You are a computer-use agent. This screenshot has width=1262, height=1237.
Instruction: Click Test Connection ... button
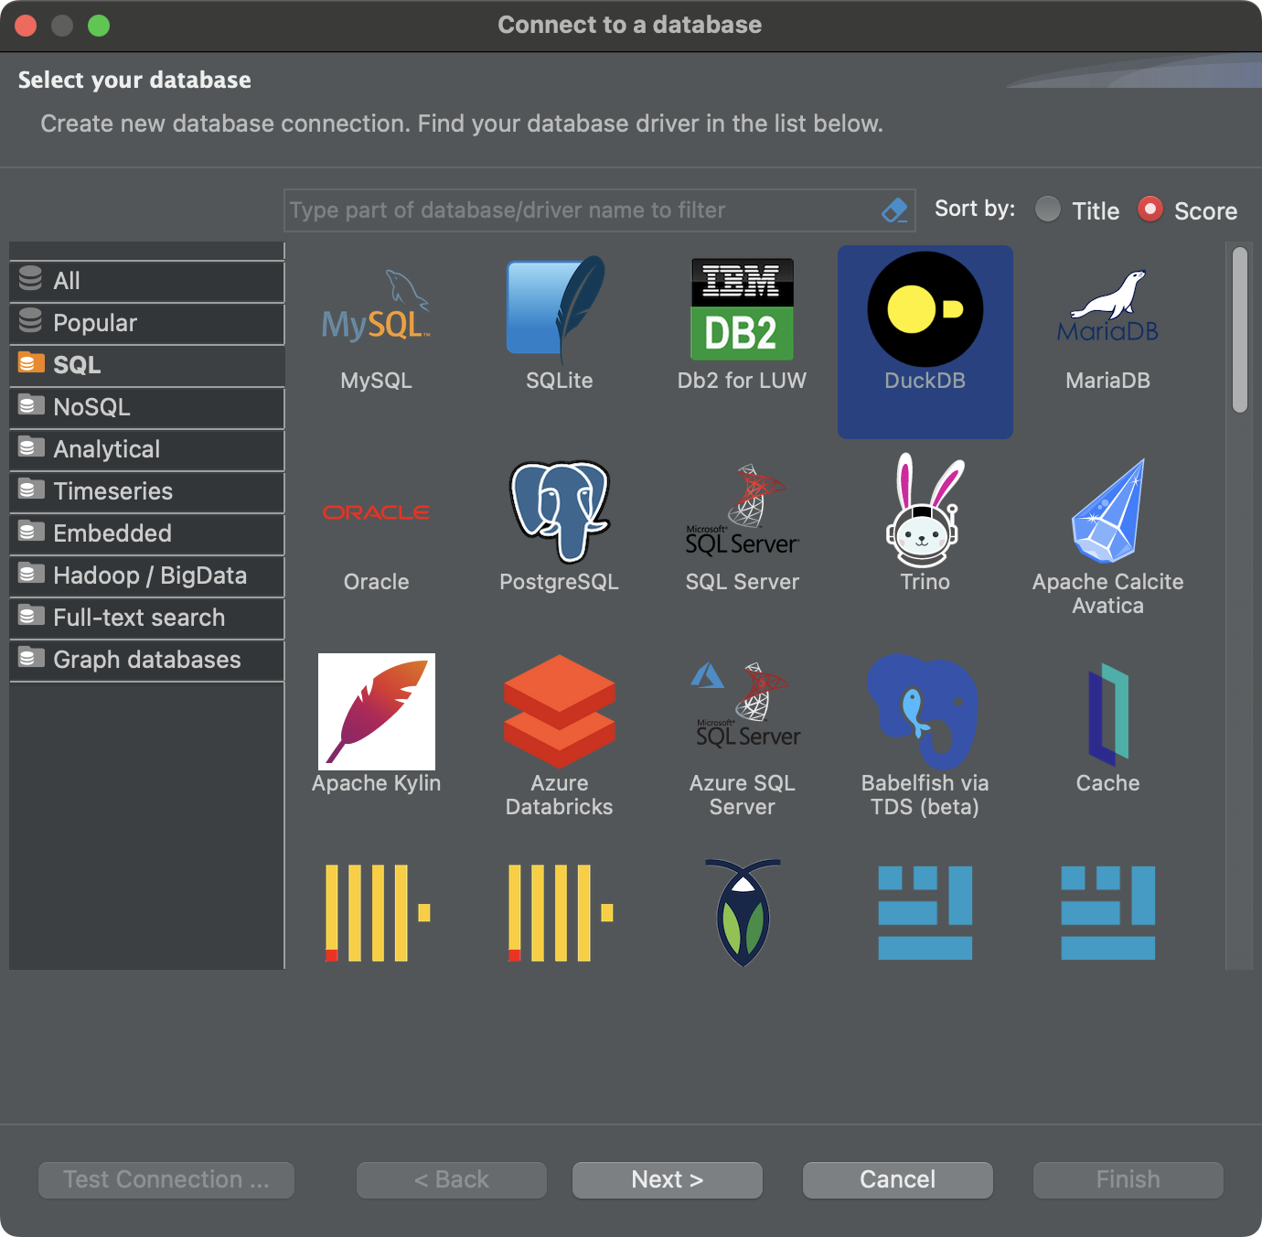166,1180
